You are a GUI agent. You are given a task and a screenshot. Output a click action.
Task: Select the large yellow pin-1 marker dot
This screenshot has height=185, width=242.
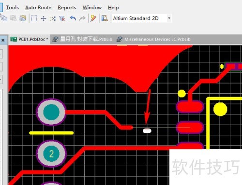pos(220,109)
